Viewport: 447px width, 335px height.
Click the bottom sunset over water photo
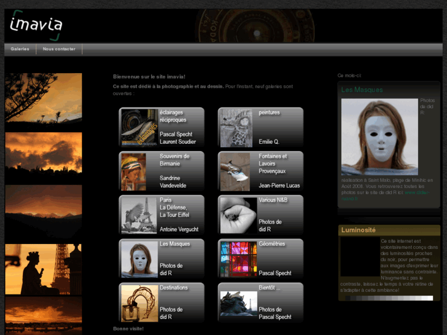(x=43, y=315)
